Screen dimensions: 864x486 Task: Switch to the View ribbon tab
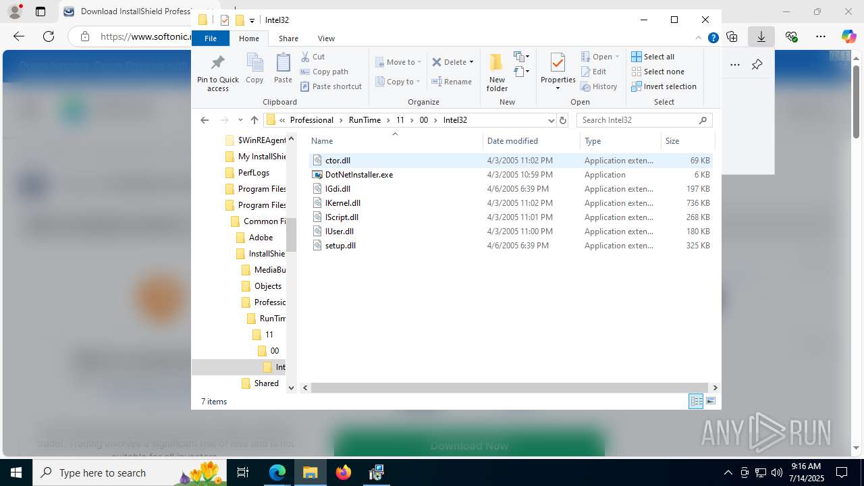pyautogui.click(x=326, y=38)
